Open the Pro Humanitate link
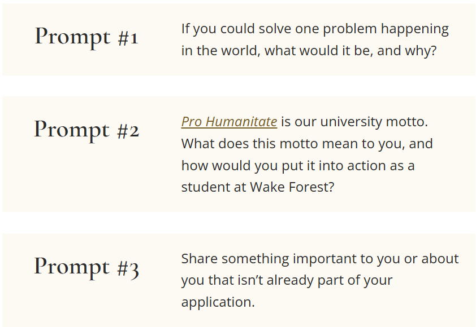Viewport: 476px width, 327px height. (229, 122)
